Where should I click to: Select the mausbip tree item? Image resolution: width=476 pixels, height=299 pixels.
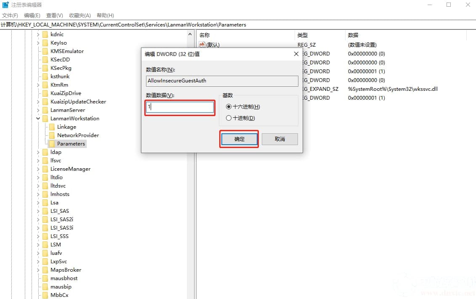[61, 286]
